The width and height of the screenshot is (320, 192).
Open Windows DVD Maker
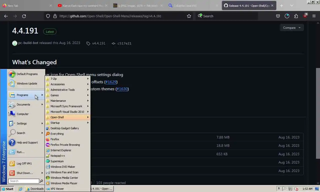pyautogui.click(x=67, y=167)
